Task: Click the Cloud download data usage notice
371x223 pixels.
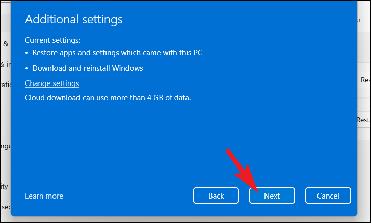Action: tap(108, 98)
